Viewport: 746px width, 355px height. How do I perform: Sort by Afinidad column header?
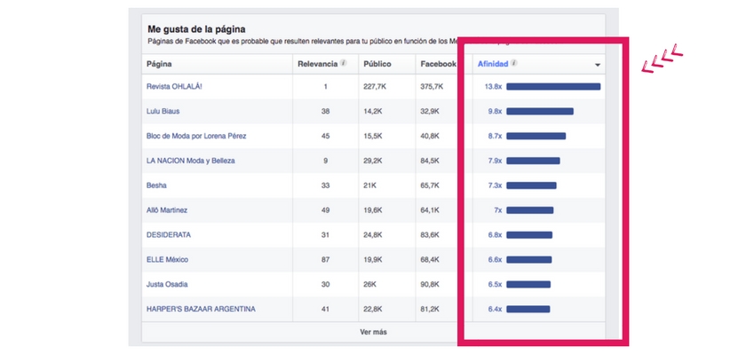(x=493, y=64)
